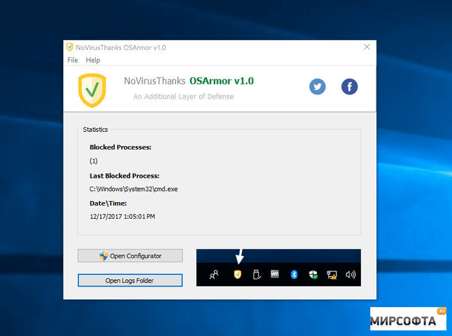Click the Bluetooth tray icon
The image size is (452, 336).
tap(294, 274)
